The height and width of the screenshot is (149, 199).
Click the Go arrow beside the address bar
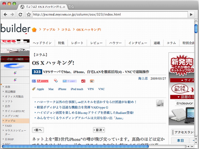191,15
